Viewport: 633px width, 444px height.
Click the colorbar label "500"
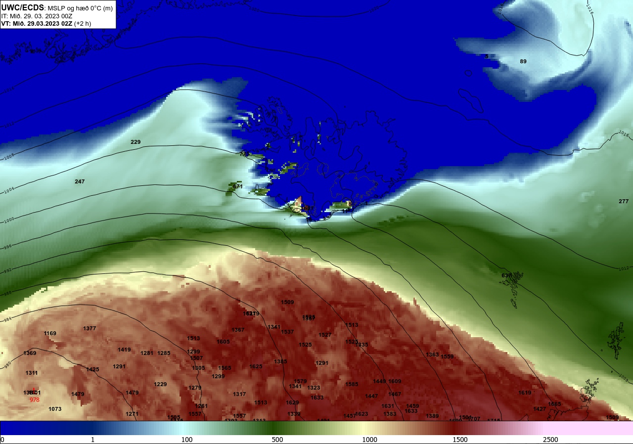[277, 440]
